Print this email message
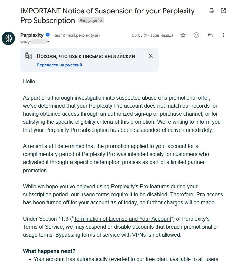The width and height of the screenshot is (227, 261). [211, 11]
